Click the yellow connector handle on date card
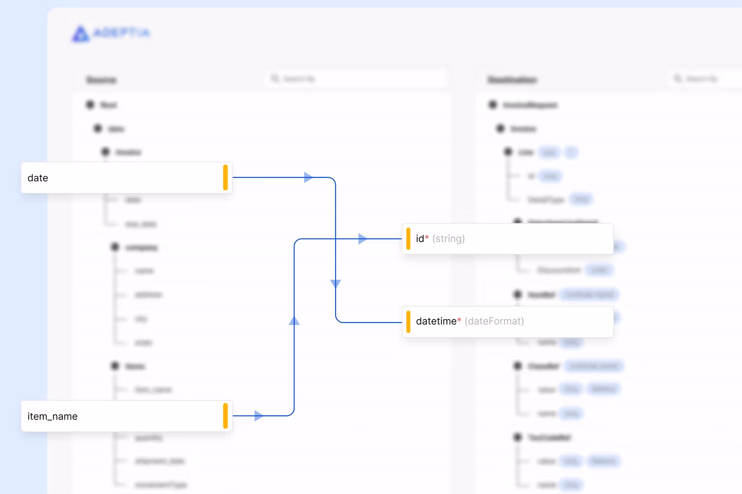The image size is (742, 494). click(x=225, y=178)
